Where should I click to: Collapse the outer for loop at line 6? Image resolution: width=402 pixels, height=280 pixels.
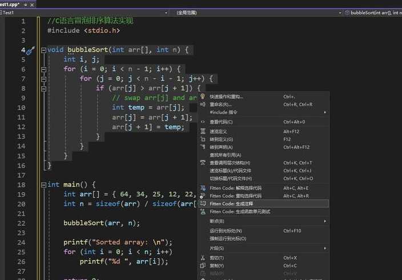(43, 69)
